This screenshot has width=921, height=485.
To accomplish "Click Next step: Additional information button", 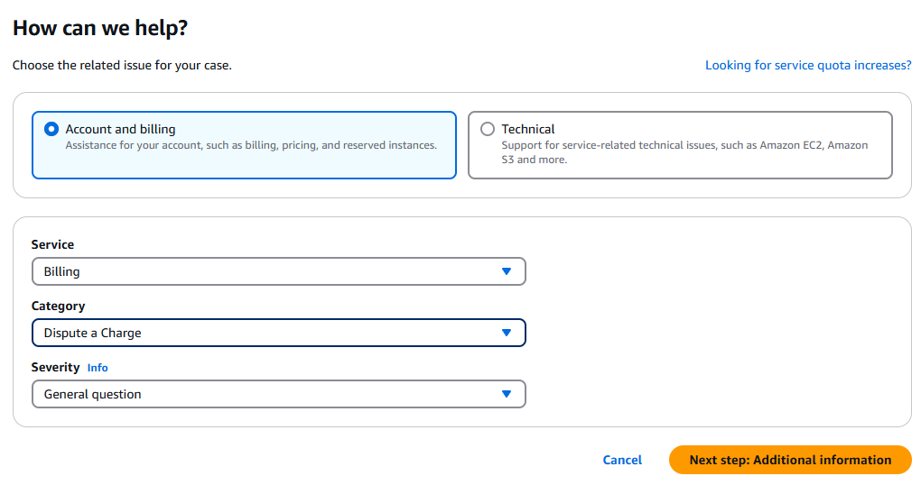I will pyautogui.click(x=790, y=460).
